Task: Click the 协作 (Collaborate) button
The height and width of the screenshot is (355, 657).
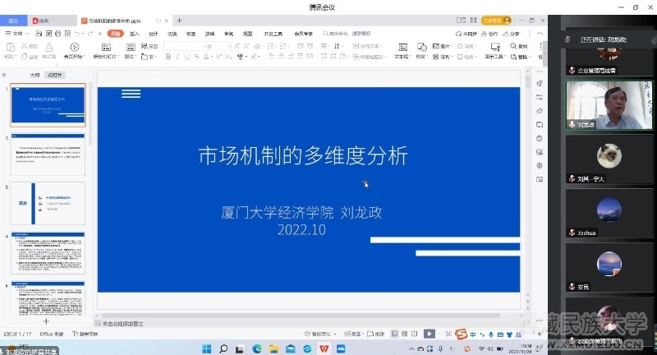Action: point(489,34)
